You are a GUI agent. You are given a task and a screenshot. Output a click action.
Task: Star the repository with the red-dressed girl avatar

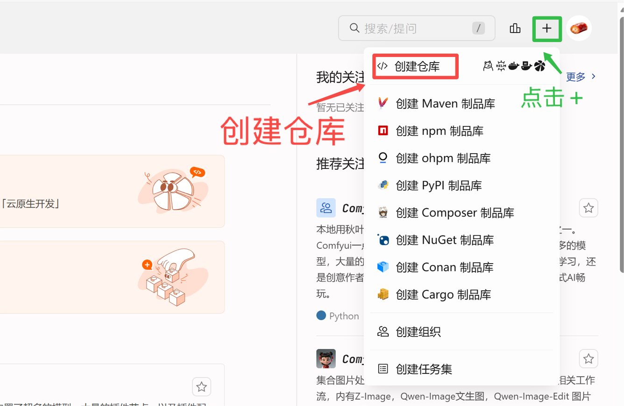point(588,359)
